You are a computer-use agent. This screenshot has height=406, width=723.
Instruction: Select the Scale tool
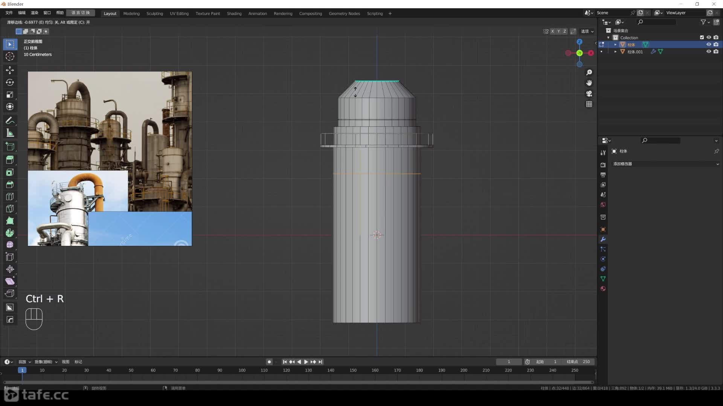(10, 95)
